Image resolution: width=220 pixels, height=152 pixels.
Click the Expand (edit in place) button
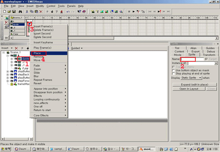[x=195, y=84]
